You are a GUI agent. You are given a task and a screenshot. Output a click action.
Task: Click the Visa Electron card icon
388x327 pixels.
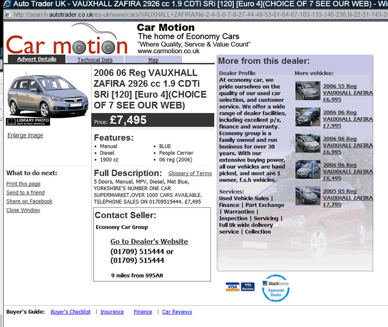(x=248, y=287)
